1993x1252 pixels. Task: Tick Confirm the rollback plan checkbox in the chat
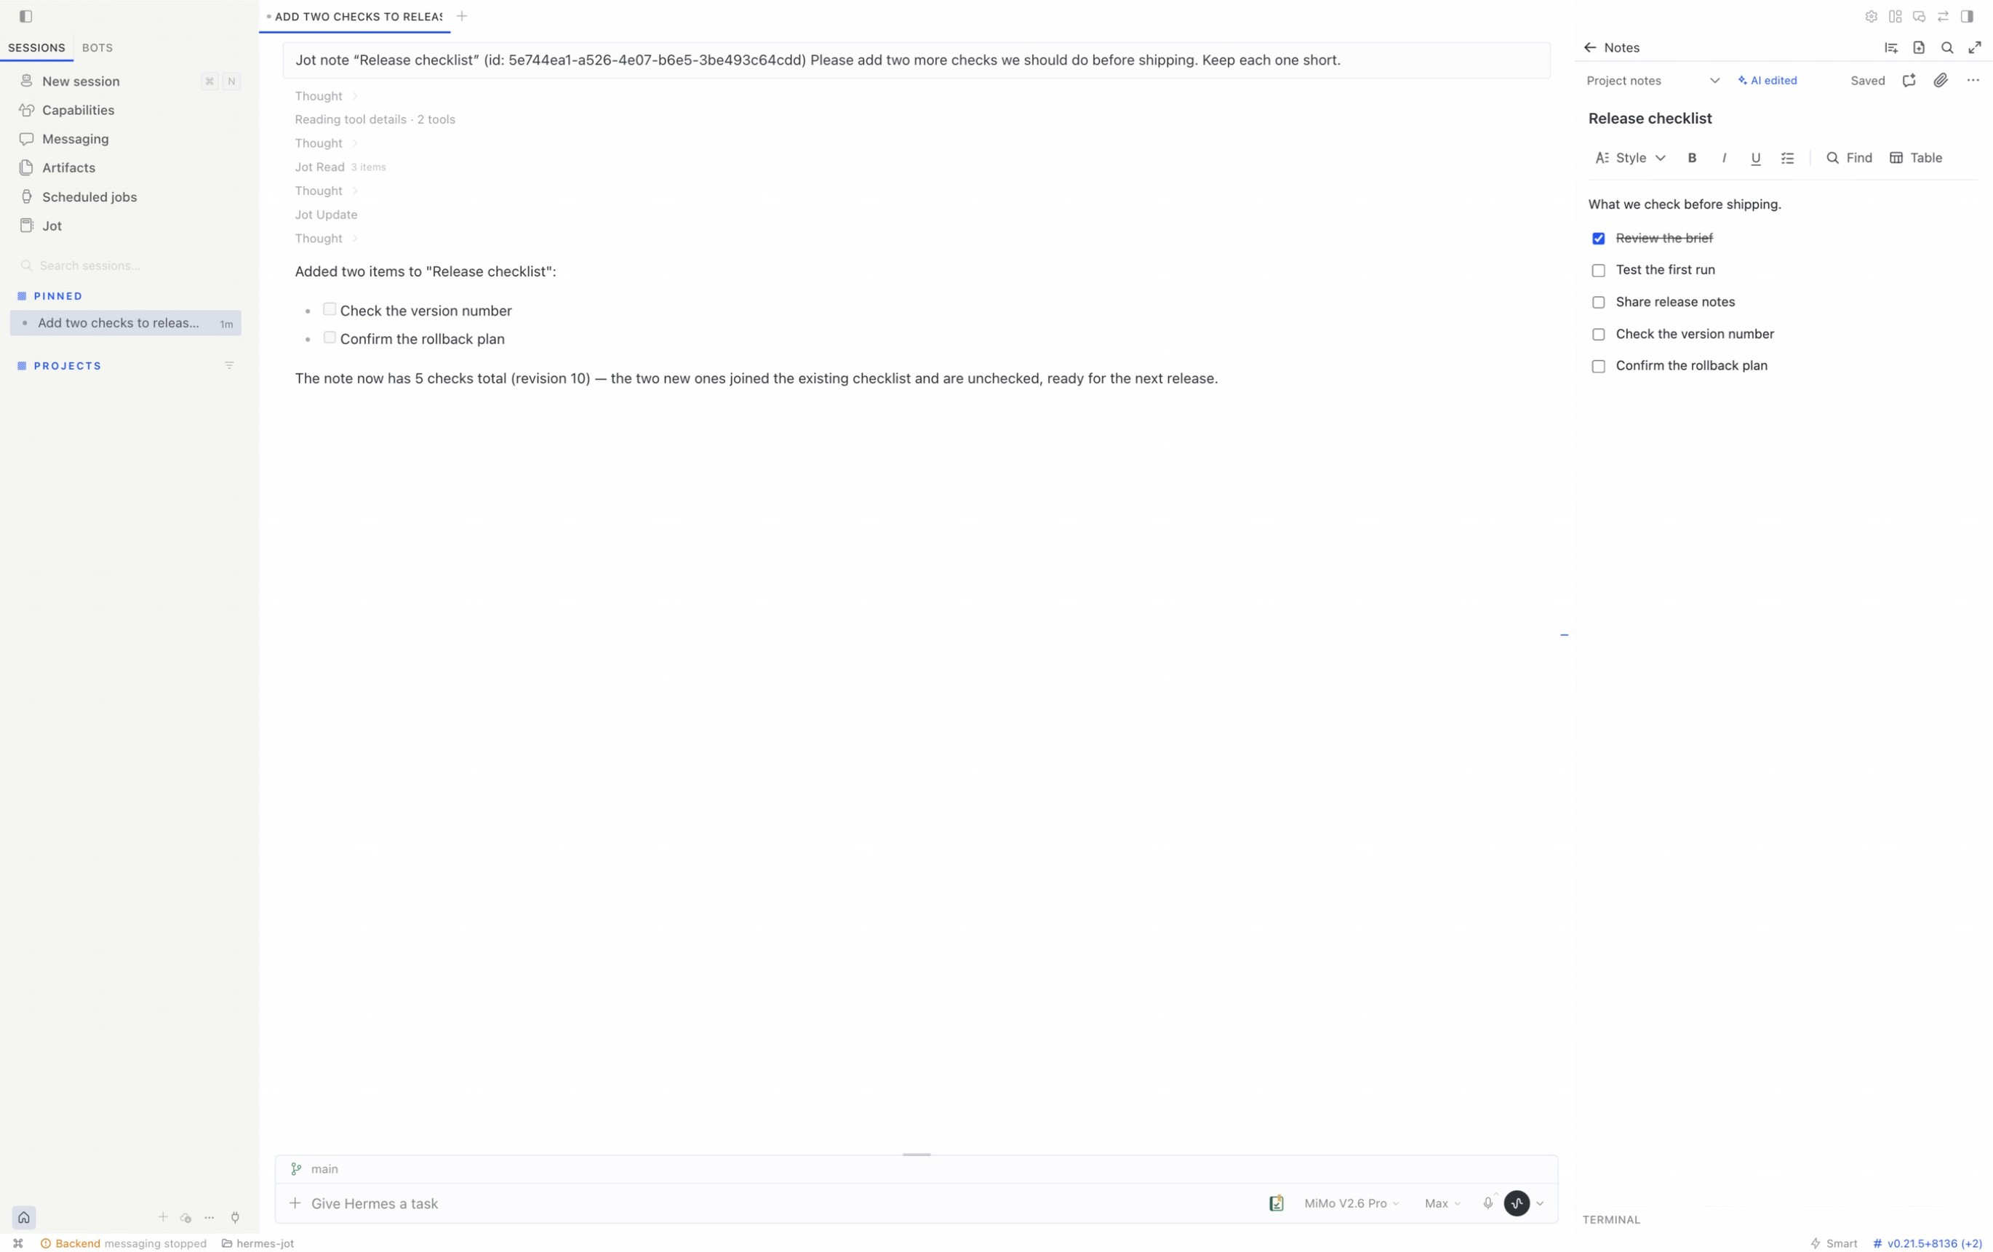click(329, 337)
